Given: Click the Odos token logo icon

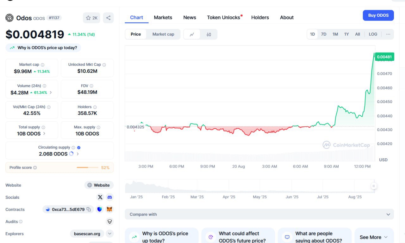Looking at the screenshot, I should (x=9, y=18).
